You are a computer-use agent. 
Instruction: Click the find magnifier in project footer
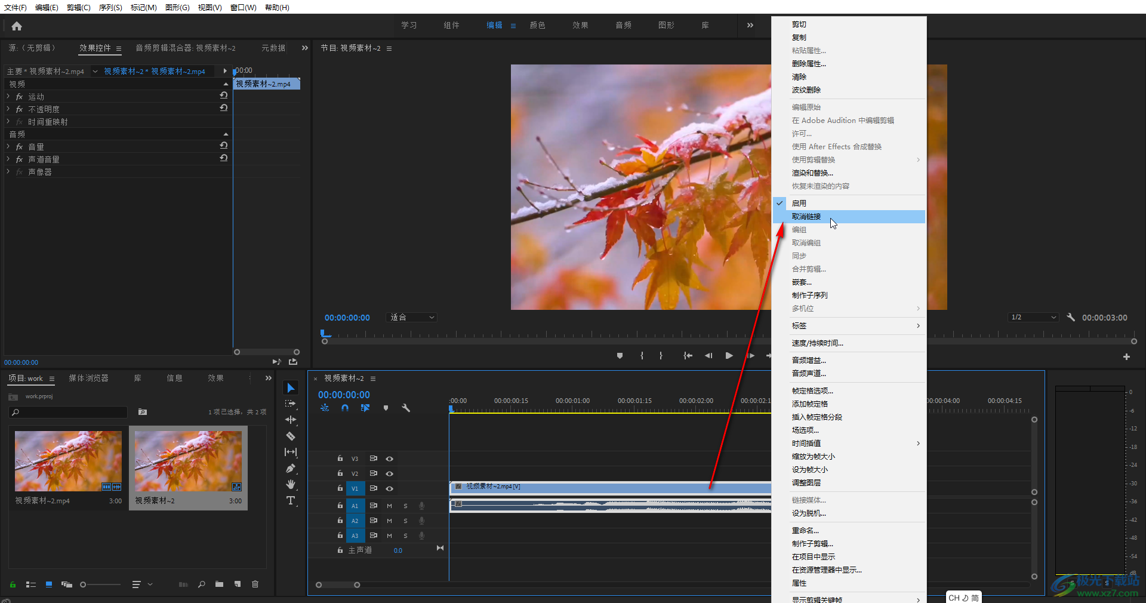(x=202, y=584)
